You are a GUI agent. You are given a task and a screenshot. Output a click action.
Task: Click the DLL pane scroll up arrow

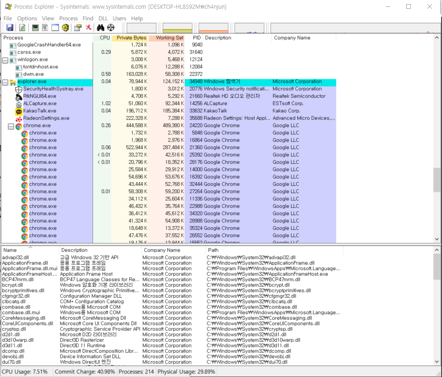pos(437,250)
